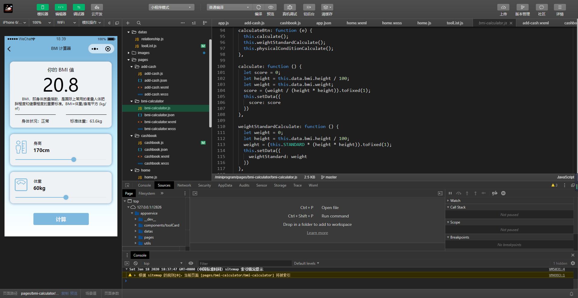Open the WiFi network dropdown
Viewport: 578px width, 298px height.
[66, 23]
